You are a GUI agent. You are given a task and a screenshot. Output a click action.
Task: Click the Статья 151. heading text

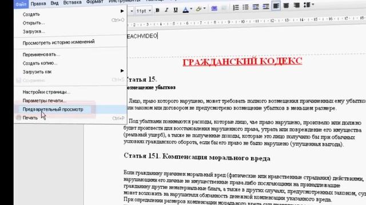click(197, 157)
